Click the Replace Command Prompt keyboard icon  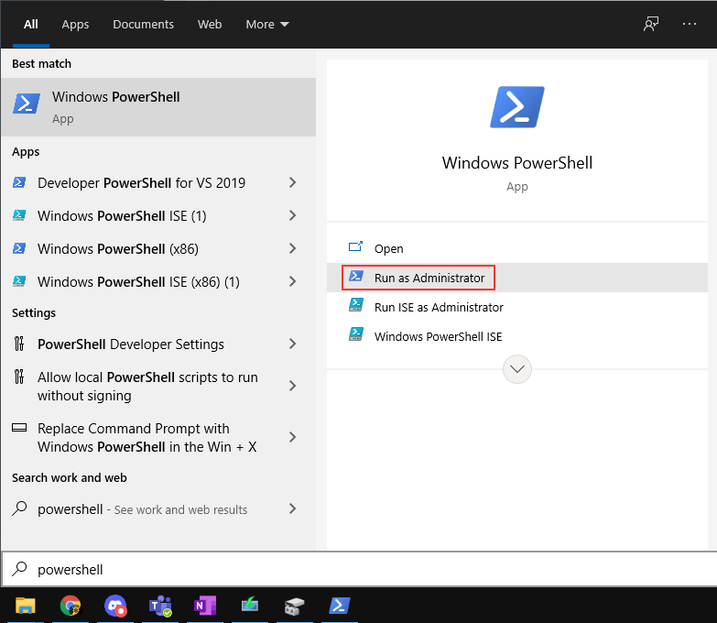[x=19, y=428]
